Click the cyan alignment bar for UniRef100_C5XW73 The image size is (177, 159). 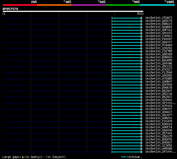pyautogui.click(x=126, y=18)
